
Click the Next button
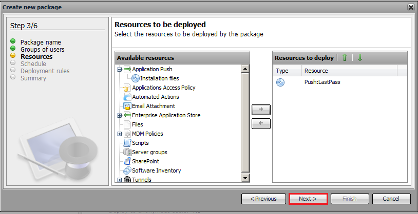[x=308, y=199]
